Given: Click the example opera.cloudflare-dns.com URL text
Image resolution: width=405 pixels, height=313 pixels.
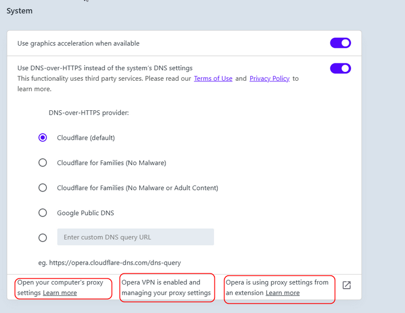Looking at the screenshot, I should coord(115,262).
